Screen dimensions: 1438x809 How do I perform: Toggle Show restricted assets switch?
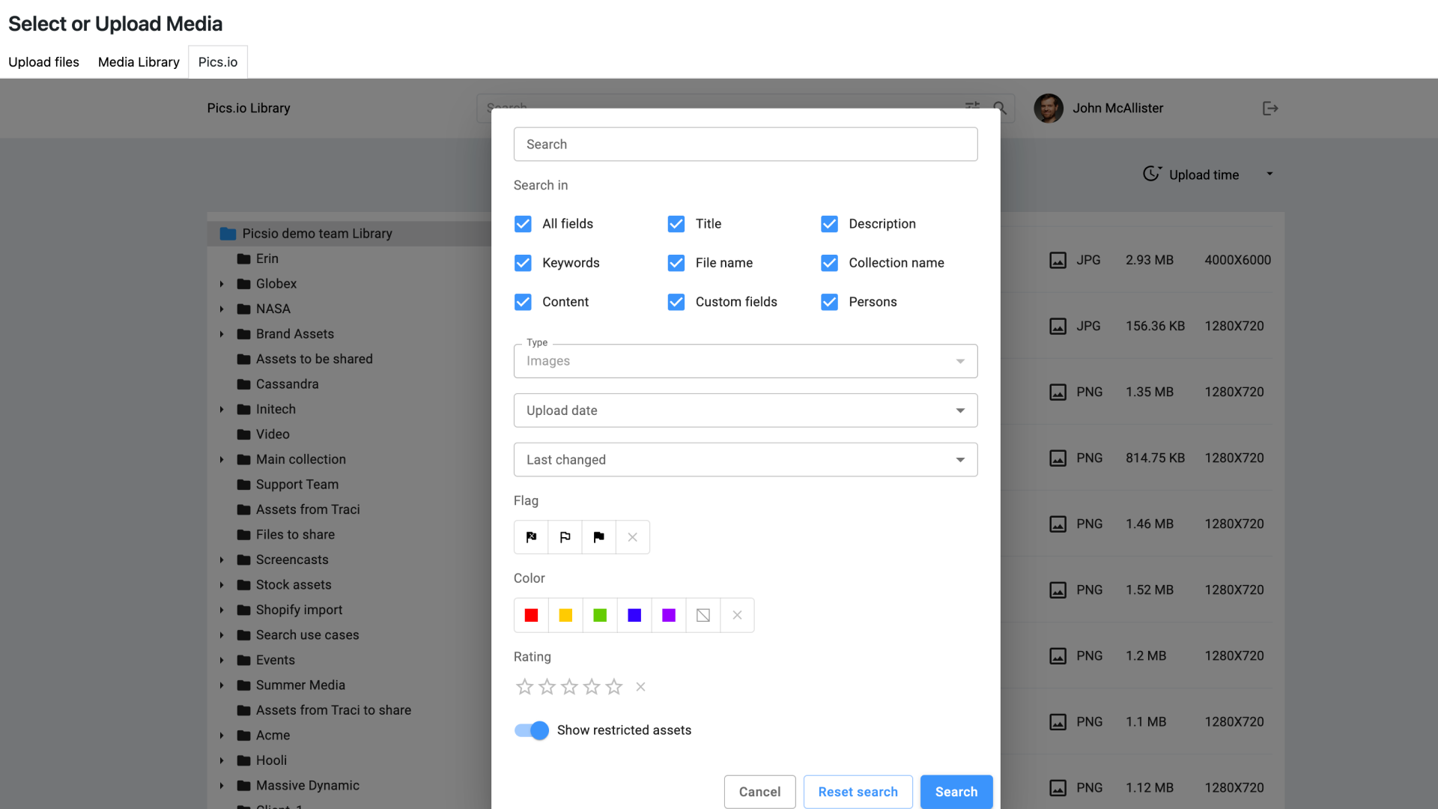[532, 730]
